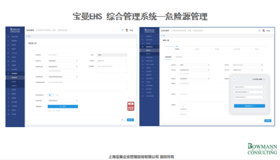Click the Bowmann Consulting logo in the 隐患上报 sidebar
The height and width of the screenshot is (160, 280).
click(x=150, y=31)
